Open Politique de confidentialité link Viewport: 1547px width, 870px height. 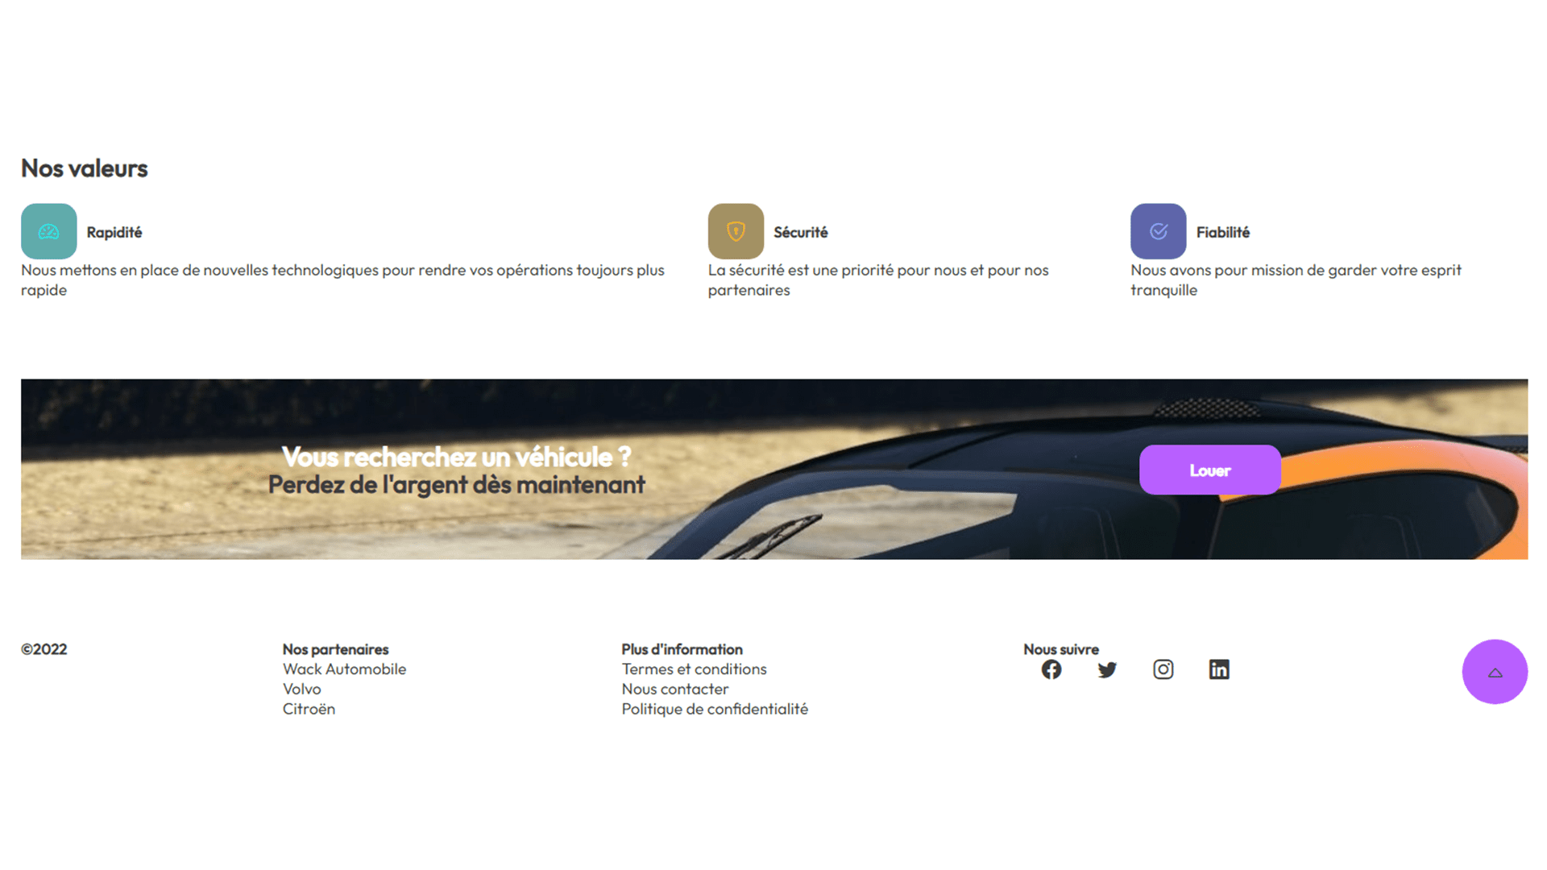[x=715, y=709]
